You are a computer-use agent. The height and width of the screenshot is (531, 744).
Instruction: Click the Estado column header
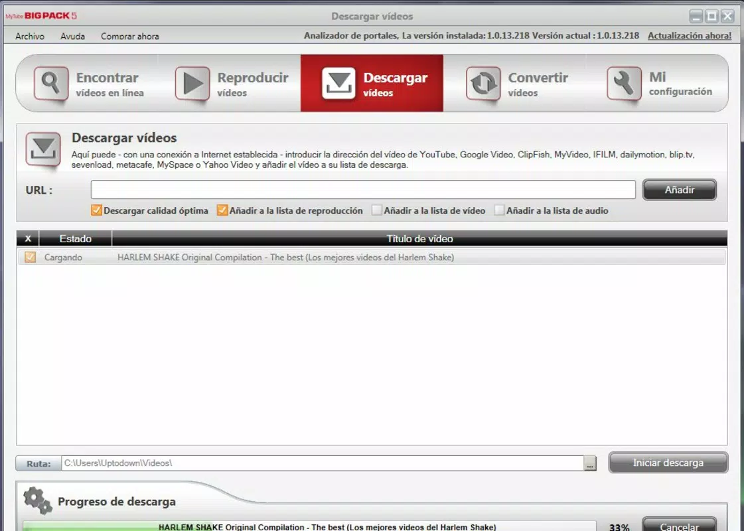coord(76,239)
